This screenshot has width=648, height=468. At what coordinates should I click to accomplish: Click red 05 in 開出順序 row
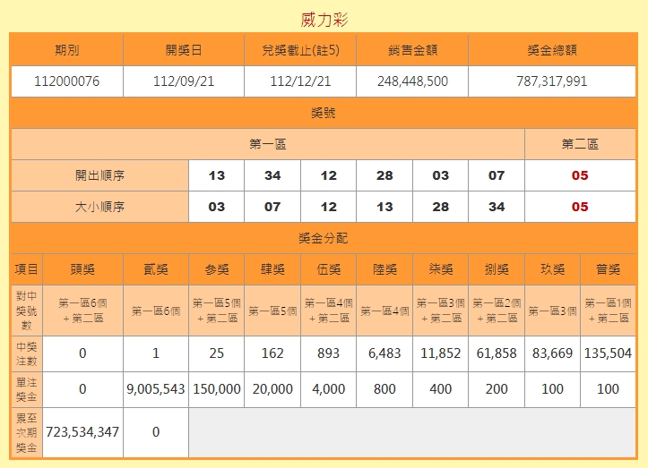[580, 175]
